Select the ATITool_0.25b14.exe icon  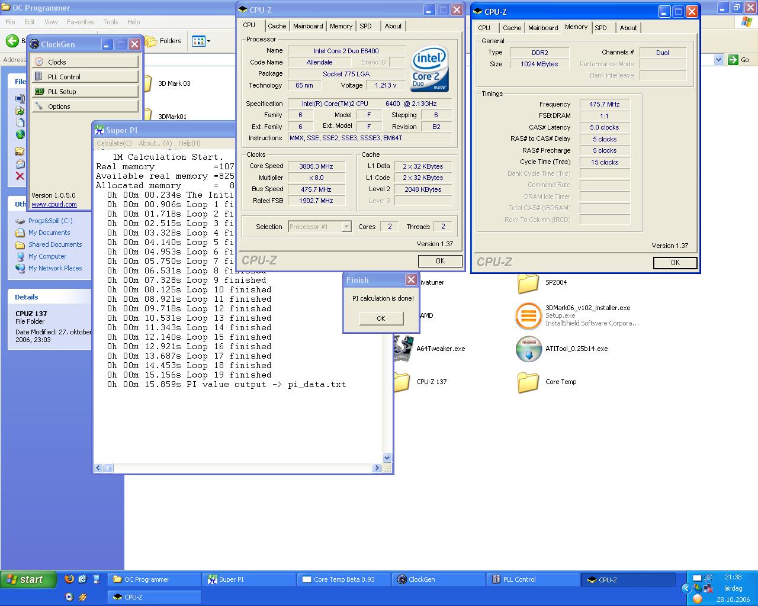528,349
